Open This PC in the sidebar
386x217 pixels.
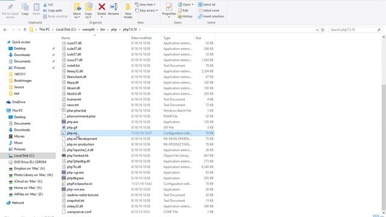(x=17, y=111)
